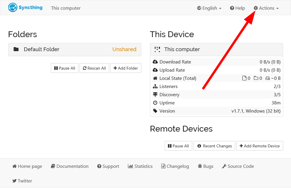Open the Help menu item
Image resolution: width=291 pixels, height=188 pixels.
click(x=237, y=8)
